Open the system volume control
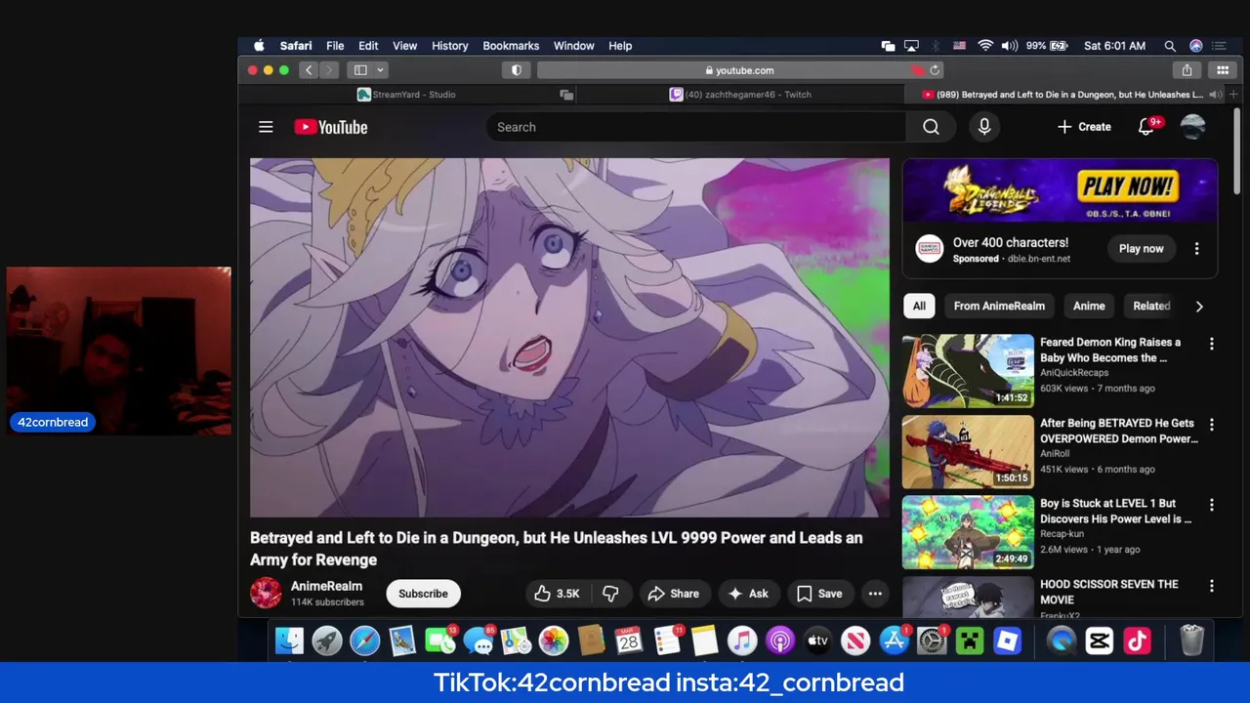This screenshot has height=703, width=1250. (x=1010, y=46)
